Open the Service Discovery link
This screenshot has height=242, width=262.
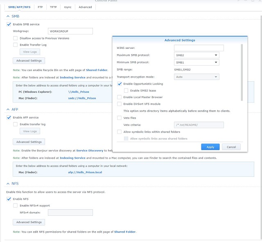pyautogui.click(x=90, y=151)
